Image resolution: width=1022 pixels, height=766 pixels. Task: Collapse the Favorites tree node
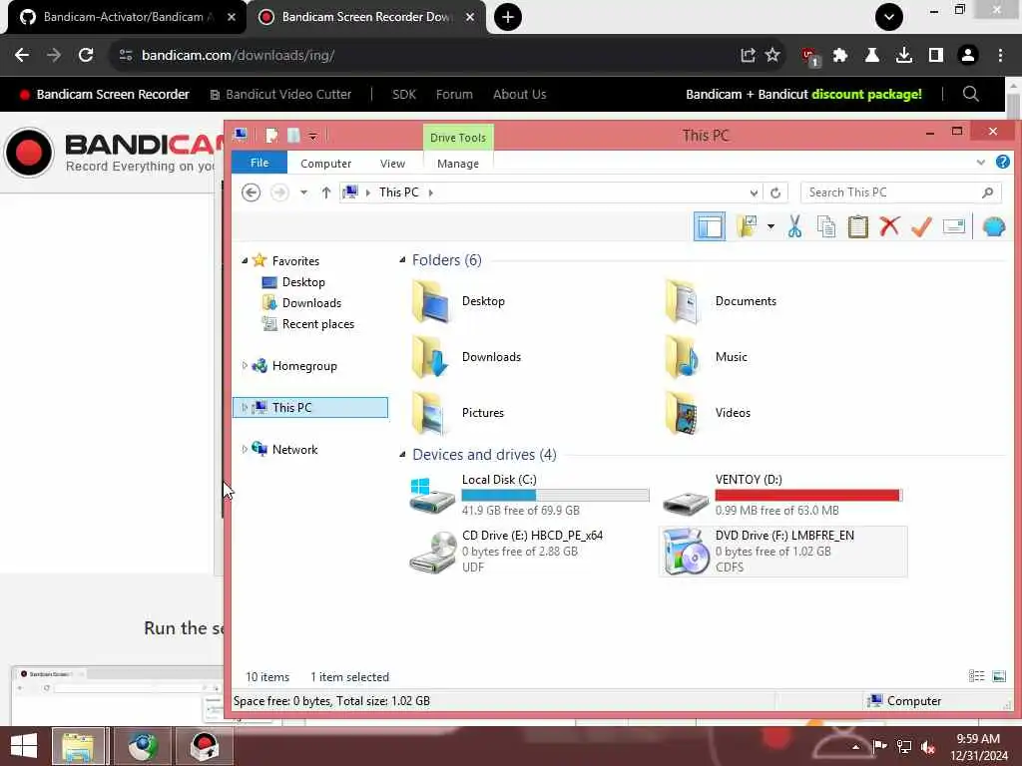(x=245, y=260)
